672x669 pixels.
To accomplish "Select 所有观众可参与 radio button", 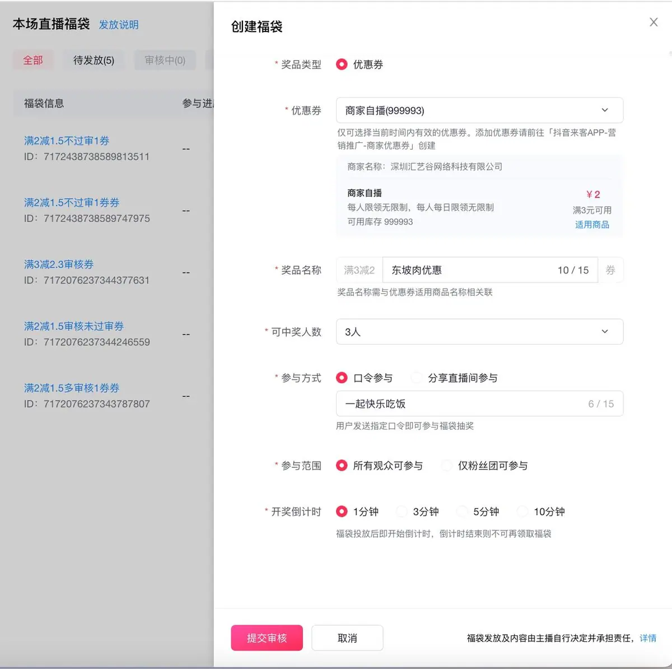I will pos(342,466).
